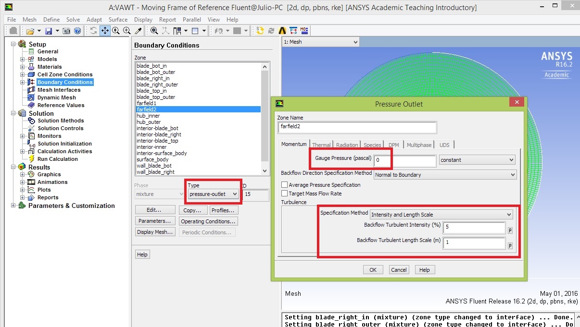The image size is (580, 327).
Task: Select wall_blade_bot in Zone list
Action: (x=198, y=166)
